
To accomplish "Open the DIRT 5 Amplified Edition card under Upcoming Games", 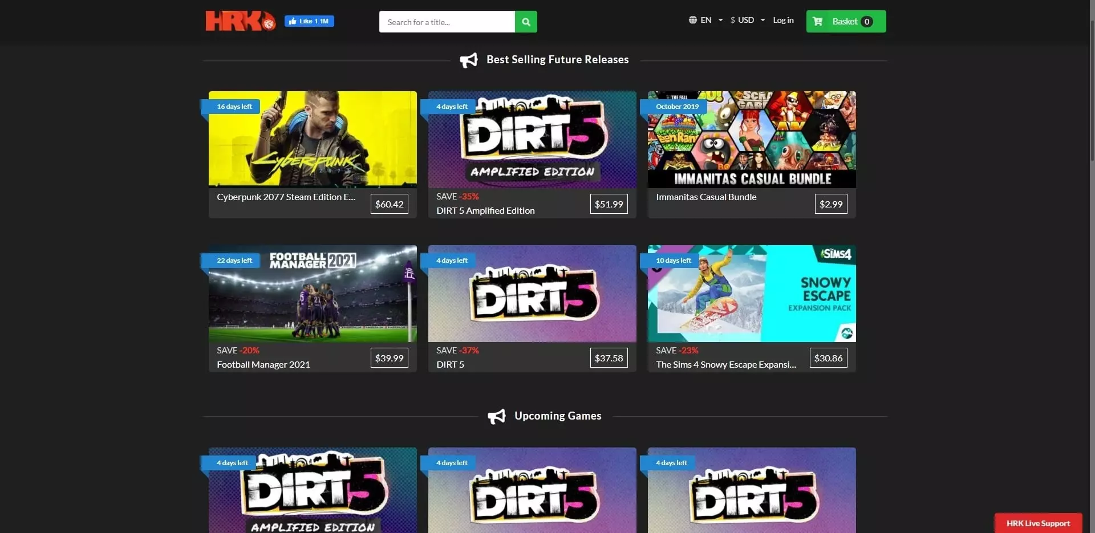I will [313, 490].
